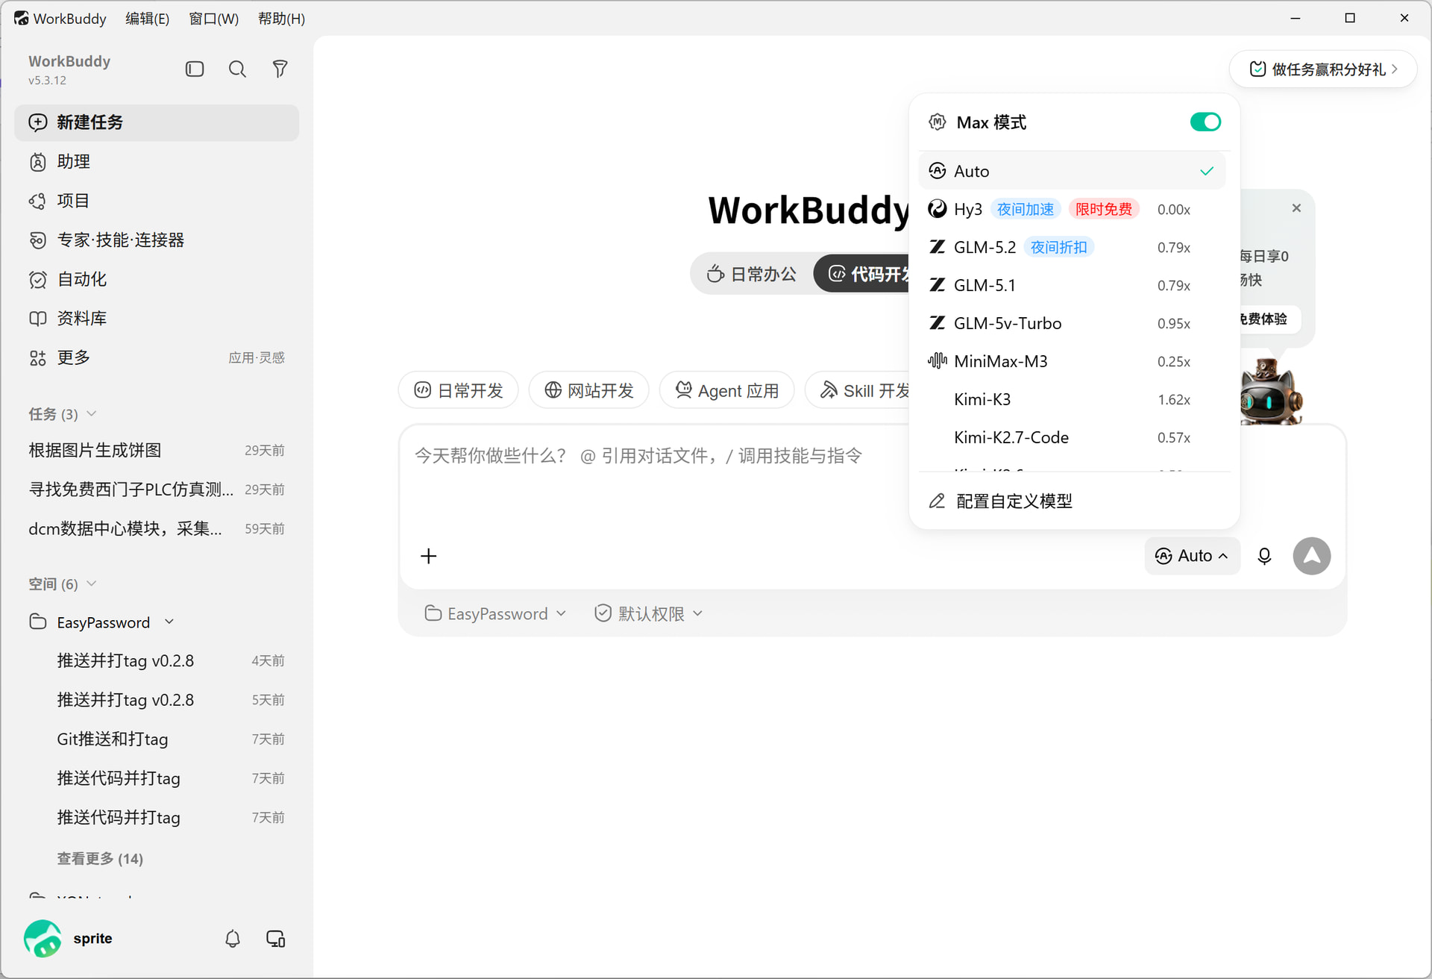Switch to 日常办公 tab
This screenshot has height=979, width=1432.
[751, 274]
